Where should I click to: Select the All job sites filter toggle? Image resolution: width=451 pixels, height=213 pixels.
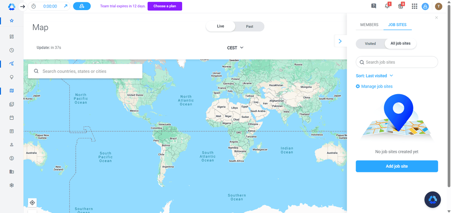click(x=401, y=44)
